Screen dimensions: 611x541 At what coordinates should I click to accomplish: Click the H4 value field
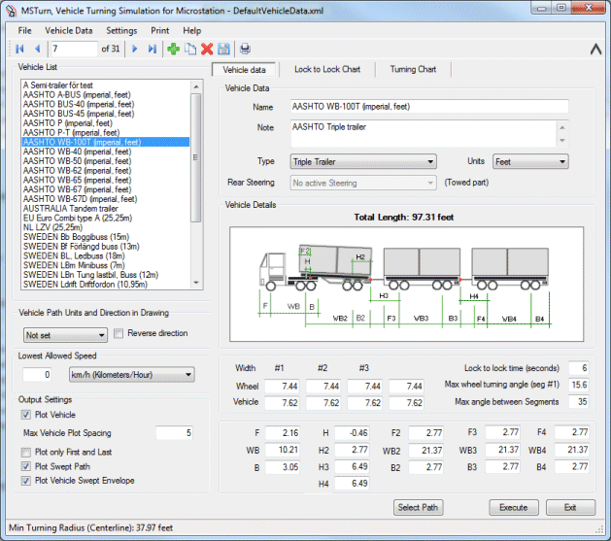click(x=352, y=484)
